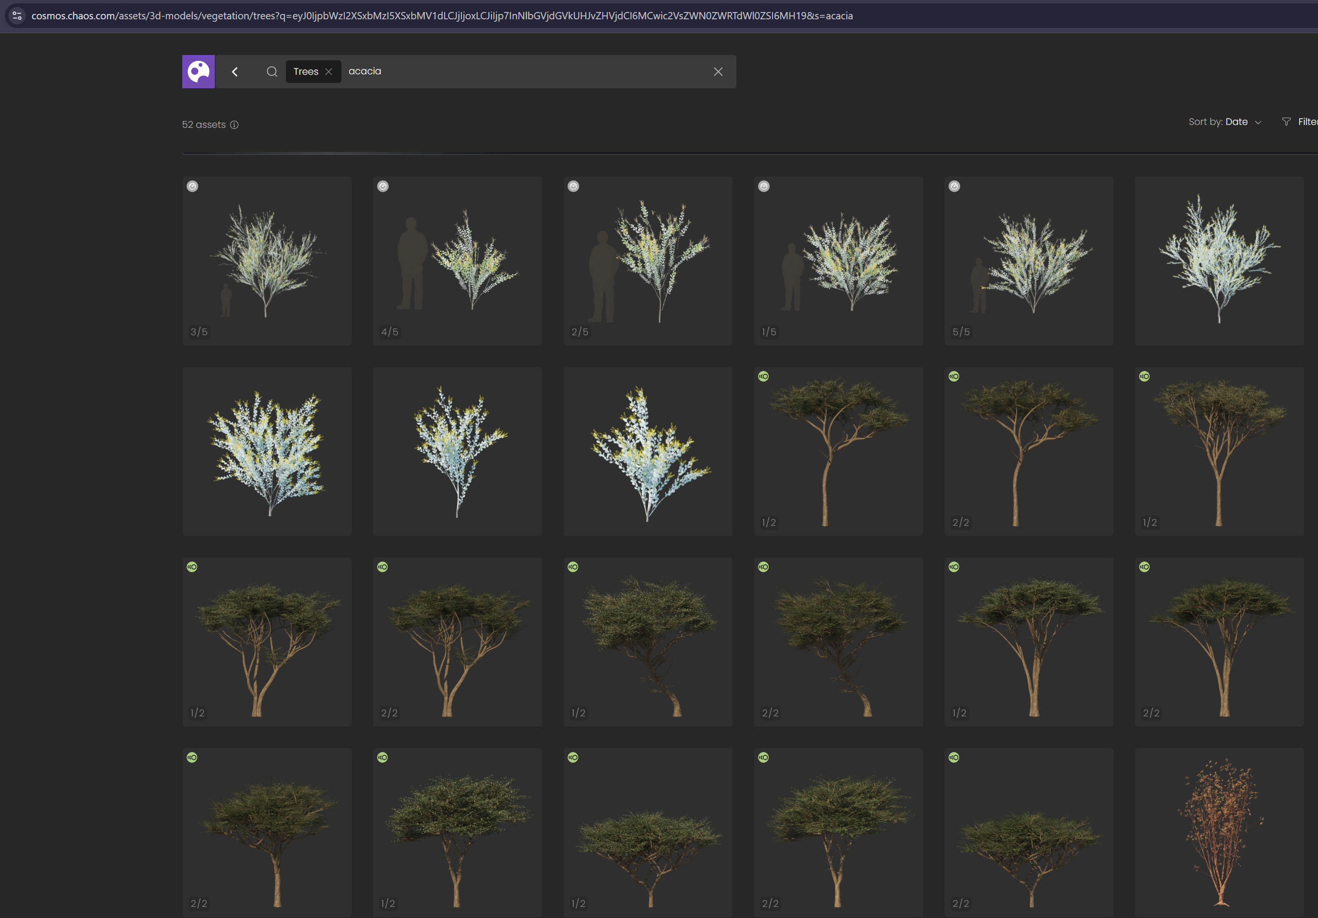Viewport: 1318px width, 918px height.
Task: Open the 3/5 wattle tree thumbnail
Action: click(x=266, y=261)
